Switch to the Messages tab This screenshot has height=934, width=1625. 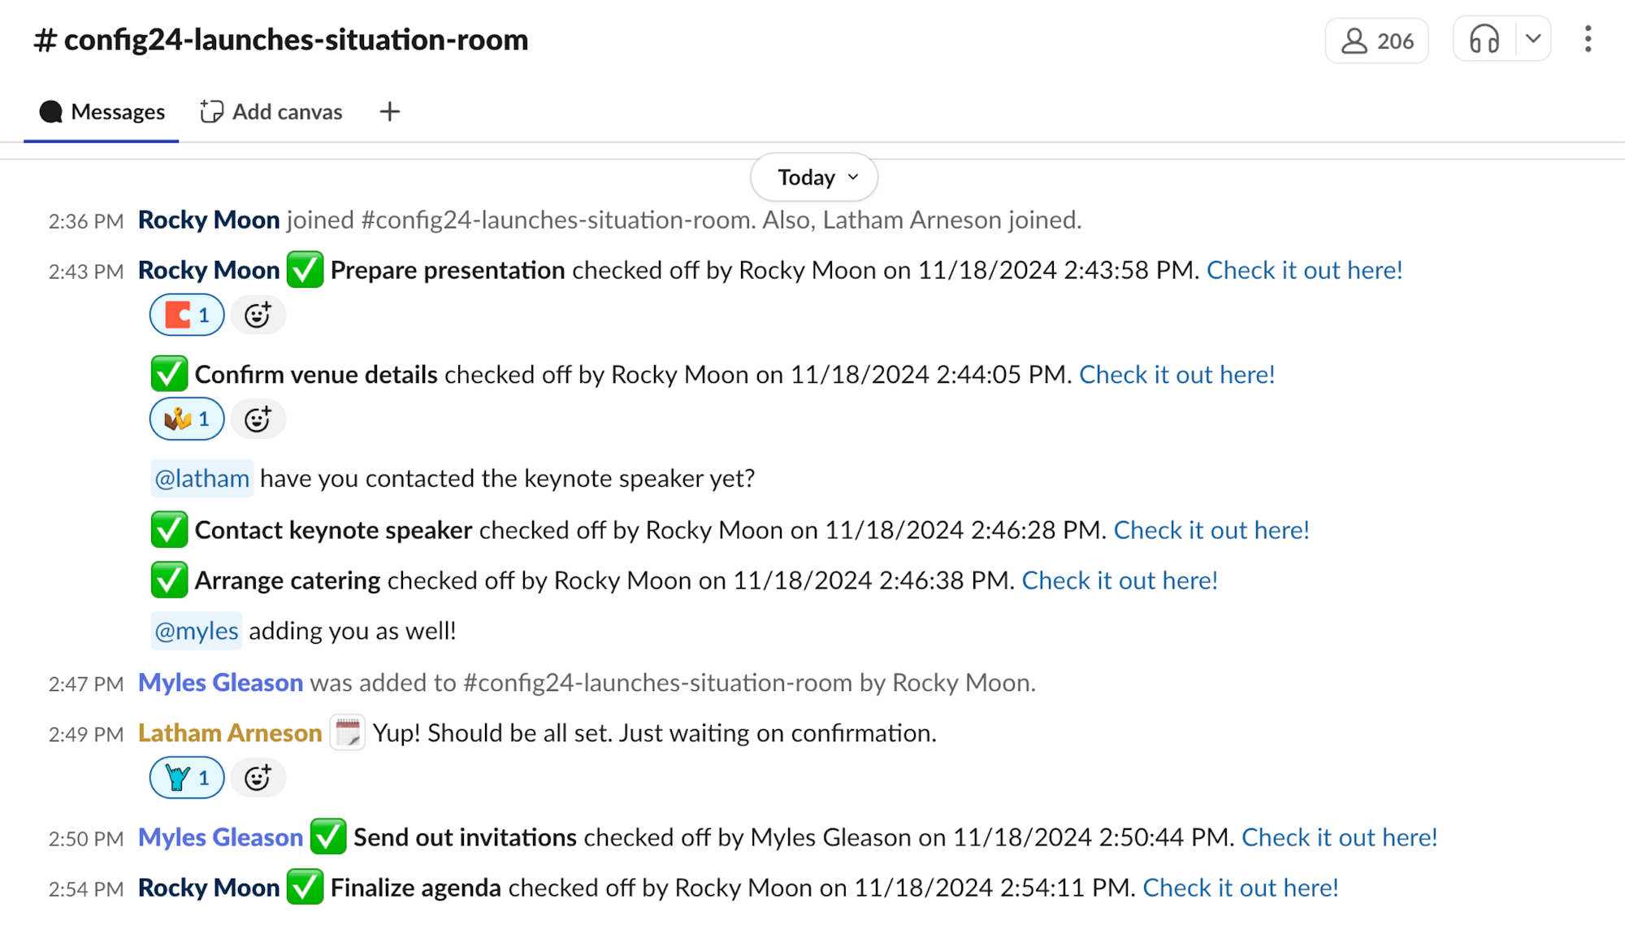[102, 112]
